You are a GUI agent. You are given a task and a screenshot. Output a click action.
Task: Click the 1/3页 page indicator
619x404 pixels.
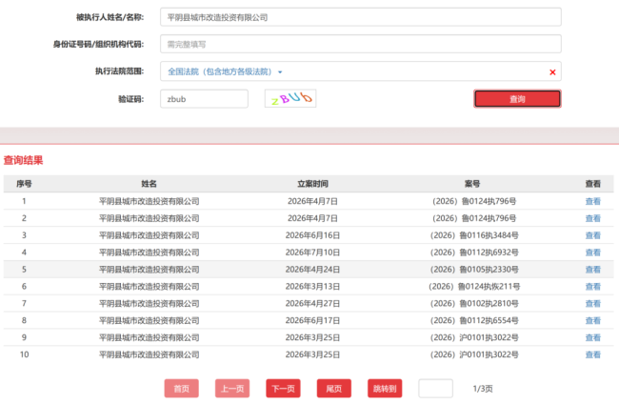[483, 389]
